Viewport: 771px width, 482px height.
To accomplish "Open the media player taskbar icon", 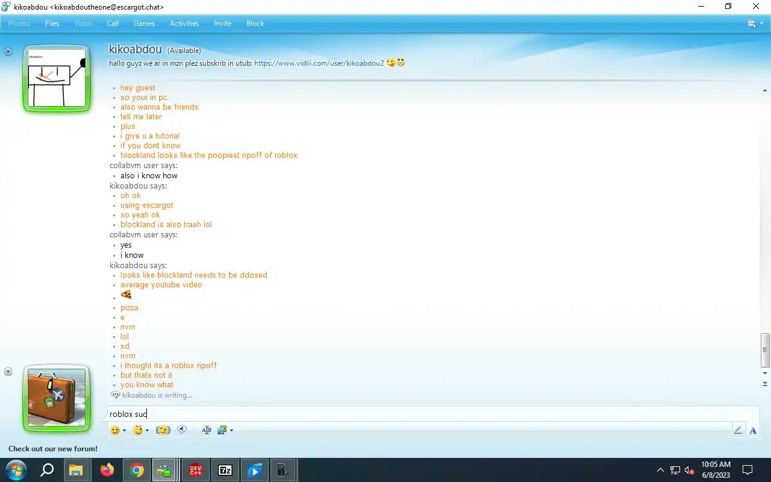I will tap(255, 471).
